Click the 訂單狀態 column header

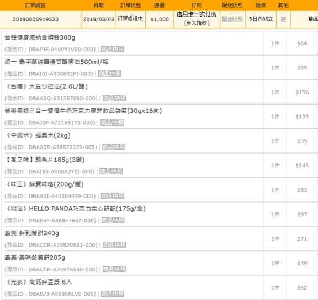tap(131, 5)
